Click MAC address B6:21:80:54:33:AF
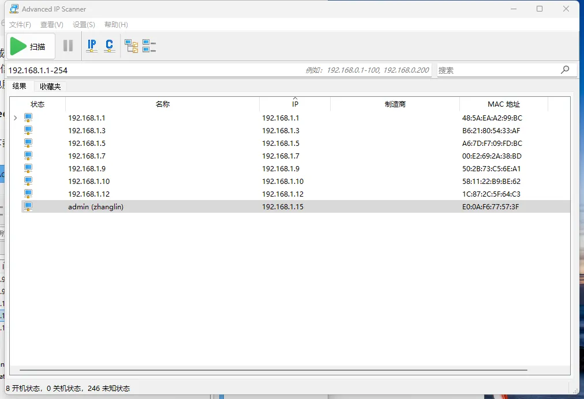584x399 pixels. point(491,131)
